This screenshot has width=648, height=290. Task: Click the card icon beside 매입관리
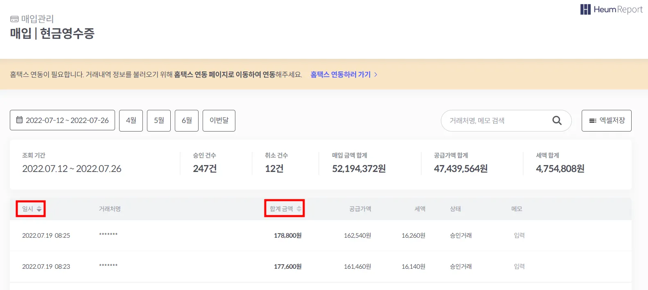14,19
